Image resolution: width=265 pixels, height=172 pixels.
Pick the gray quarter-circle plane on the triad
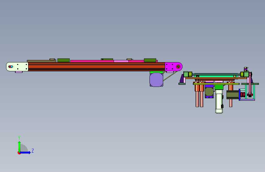pyautogui.click(x=24, y=148)
